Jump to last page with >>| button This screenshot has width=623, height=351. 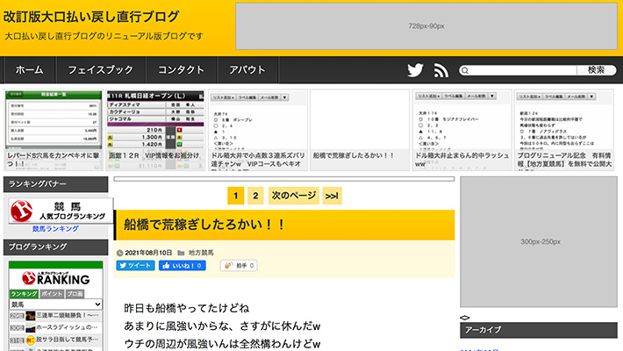[332, 196]
